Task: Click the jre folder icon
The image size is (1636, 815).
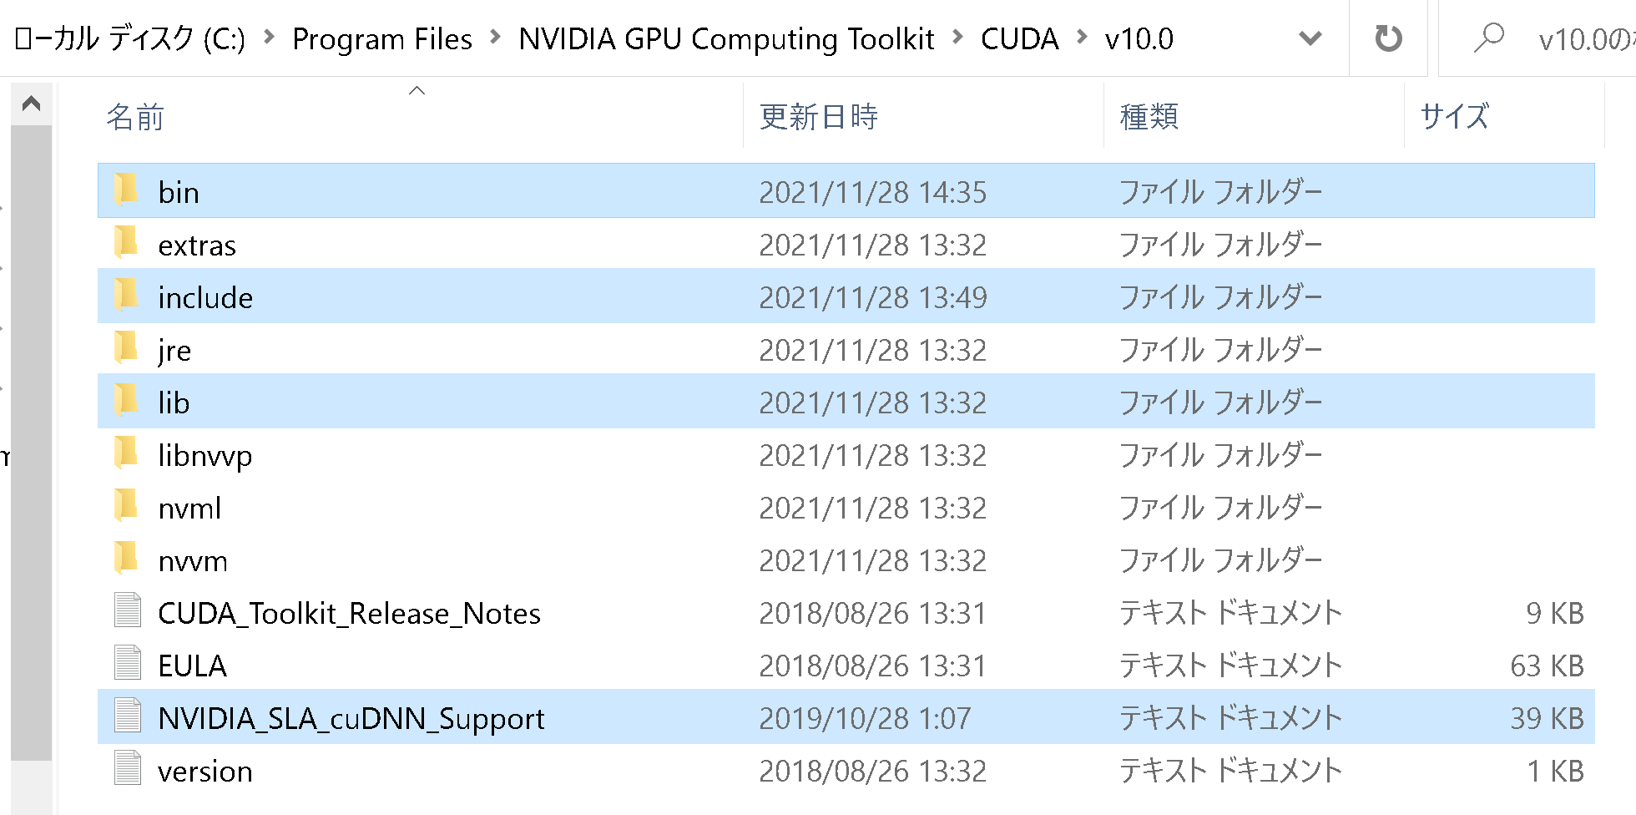Action: (126, 348)
